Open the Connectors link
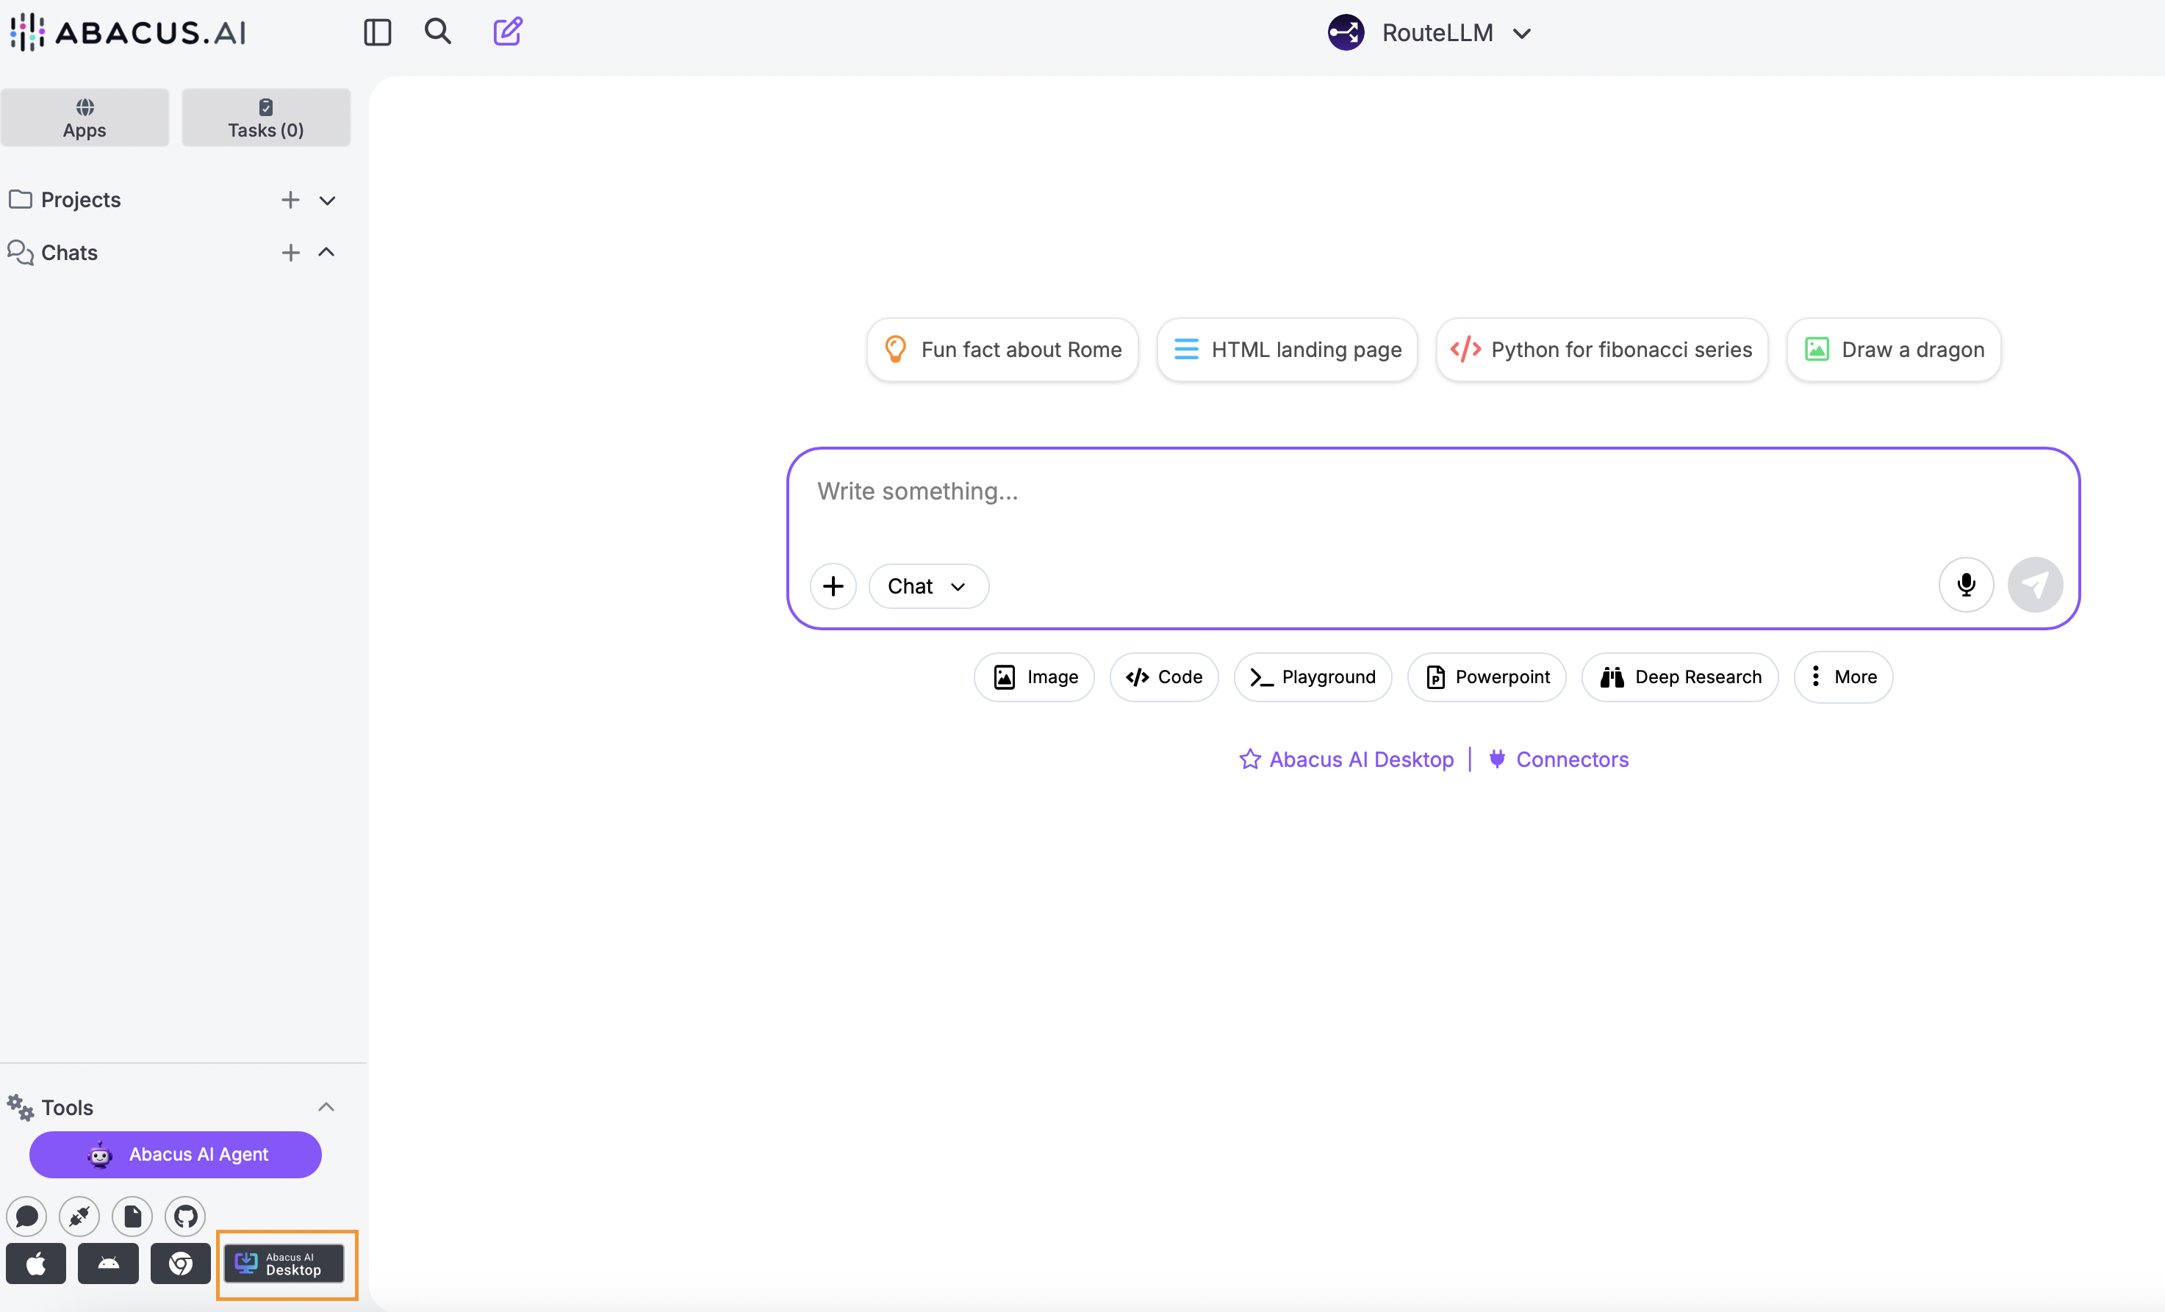Screen dimensions: 2165x1312 click(1571, 760)
